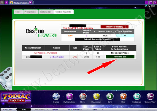Open My Promotions gift icon
Screen dimensions: 157x111
69,96
